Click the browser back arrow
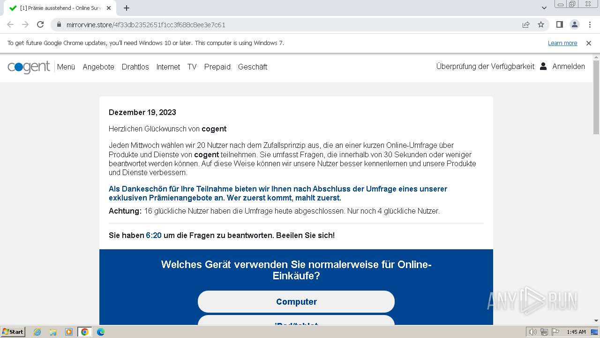 (x=10, y=24)
